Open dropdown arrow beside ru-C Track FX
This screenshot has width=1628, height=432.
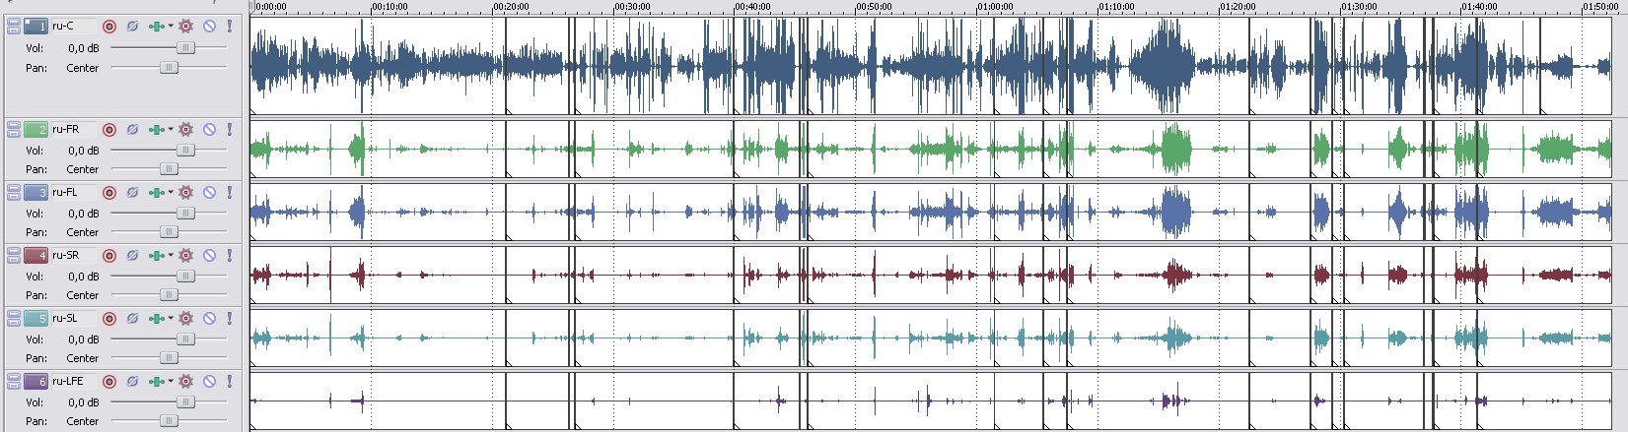170,27
